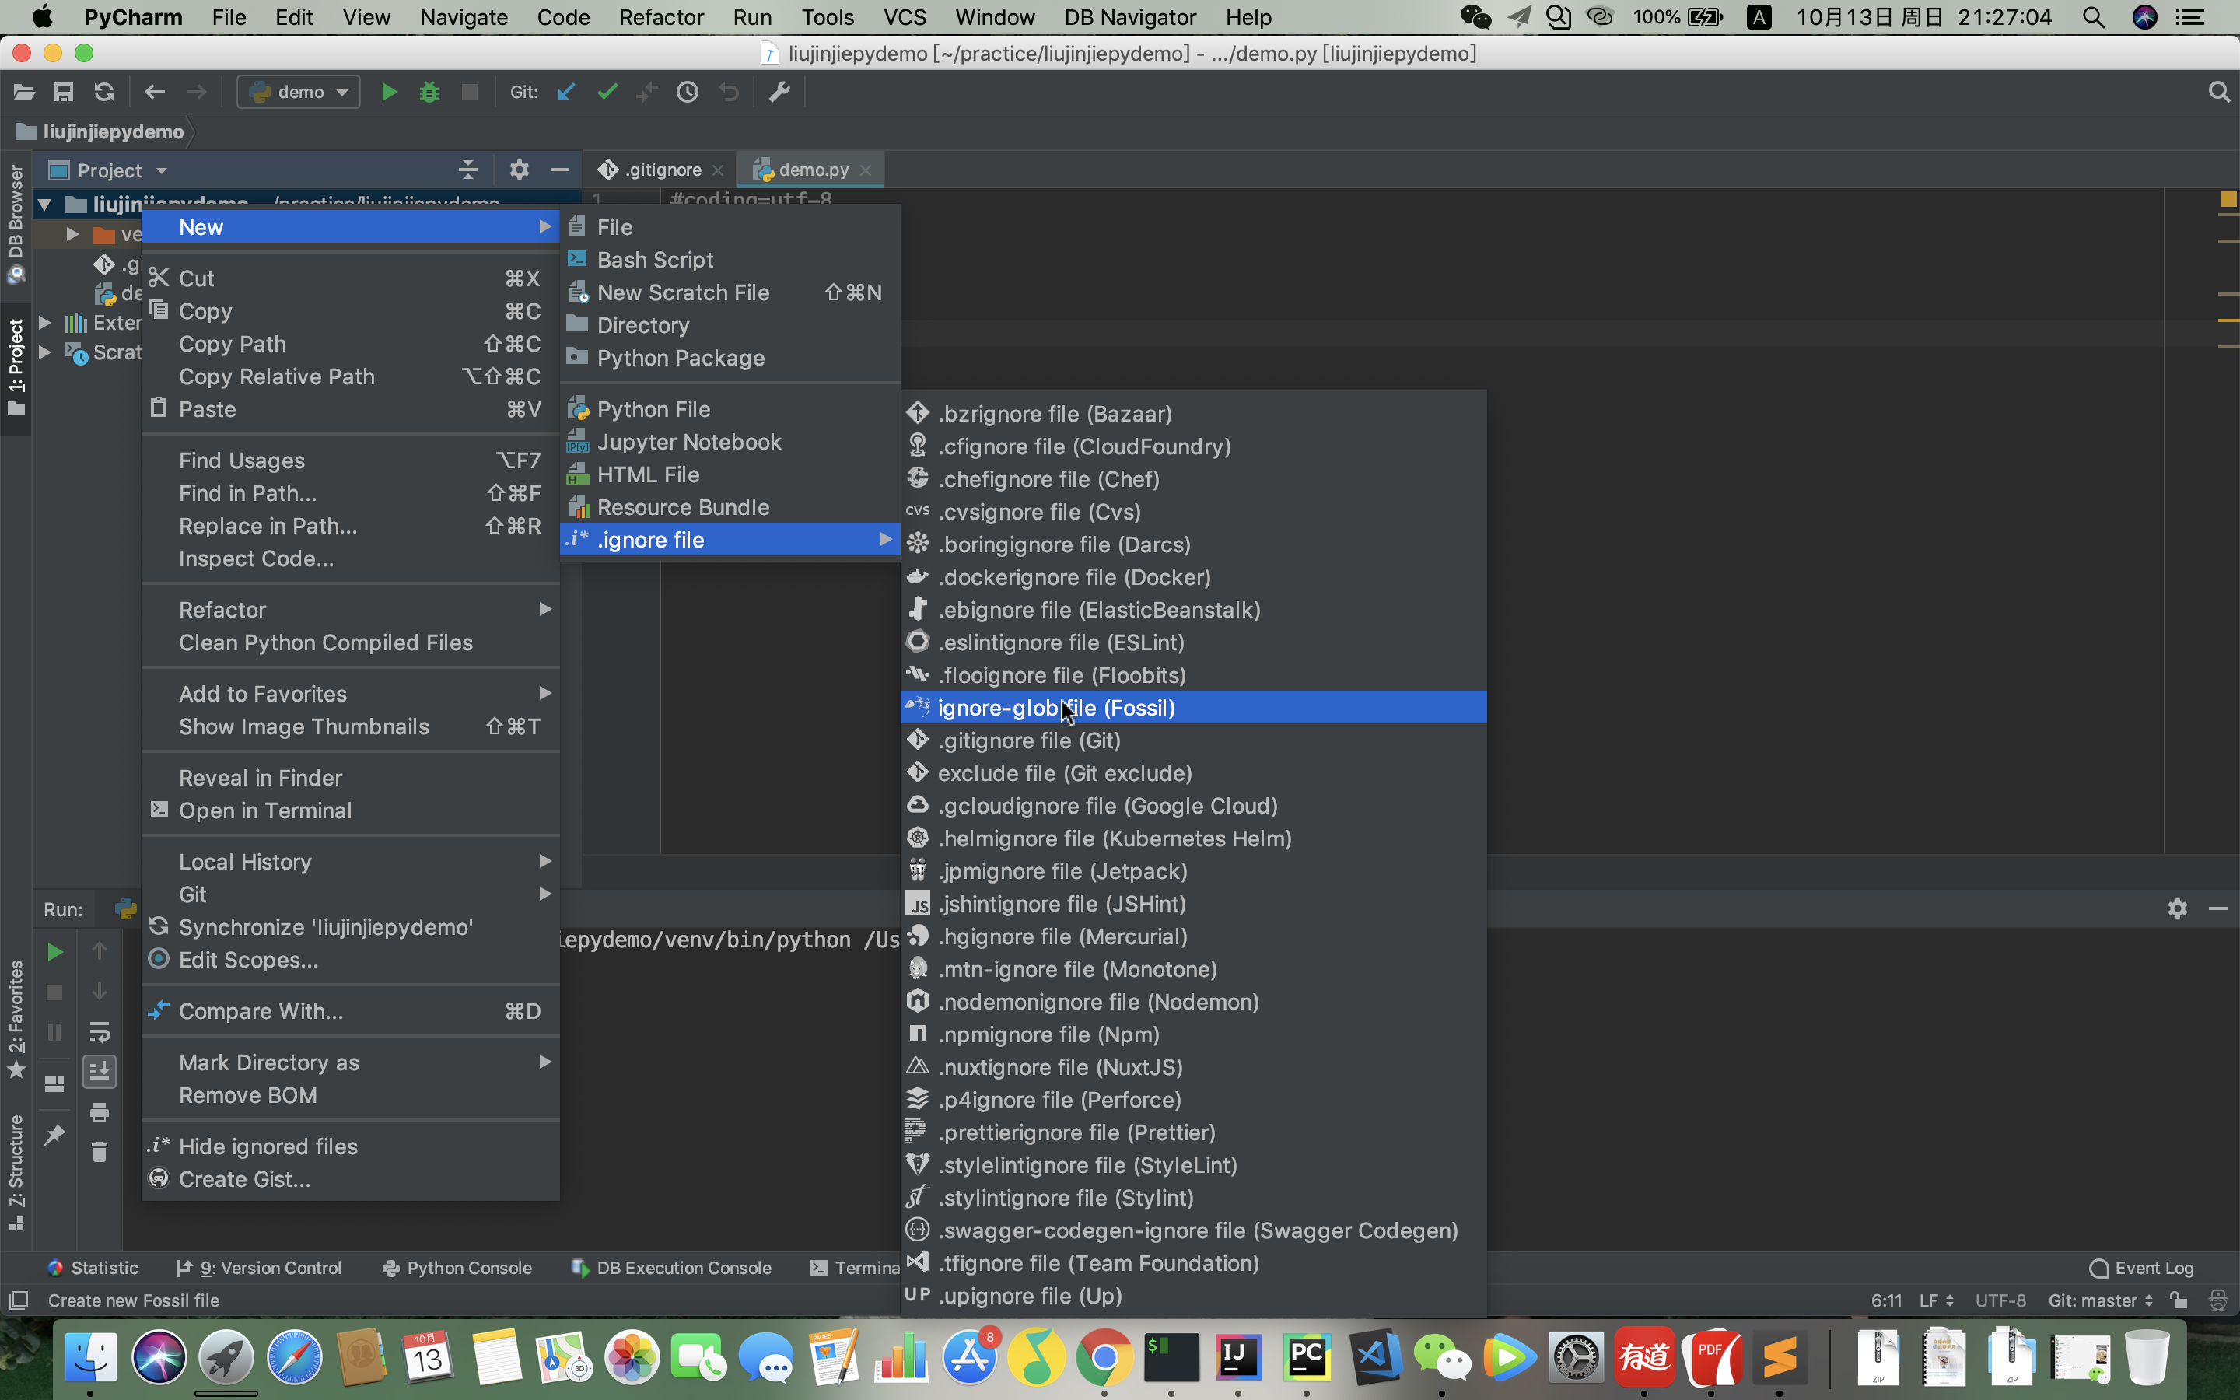Viewport: 2240px width, 1400px height.
Task: Click the print icon in Run panel
Action: [99, 1112]
